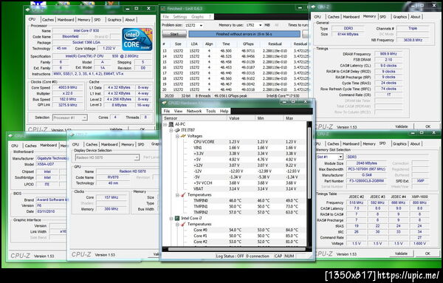Select the Caches tab in CPU-Z Mainboard window
The height and width of the screenshot is (283, 443).
pyautogui.click(x=30, y=146)
